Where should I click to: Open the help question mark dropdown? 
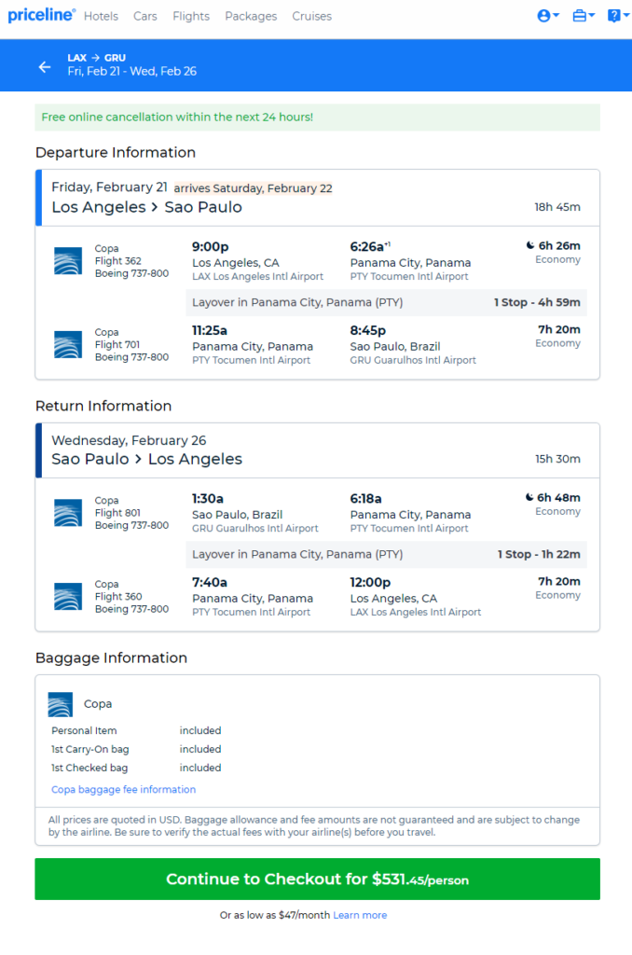[618, 16]
